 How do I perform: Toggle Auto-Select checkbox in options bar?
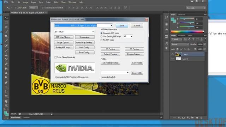(x=16, y=8)
